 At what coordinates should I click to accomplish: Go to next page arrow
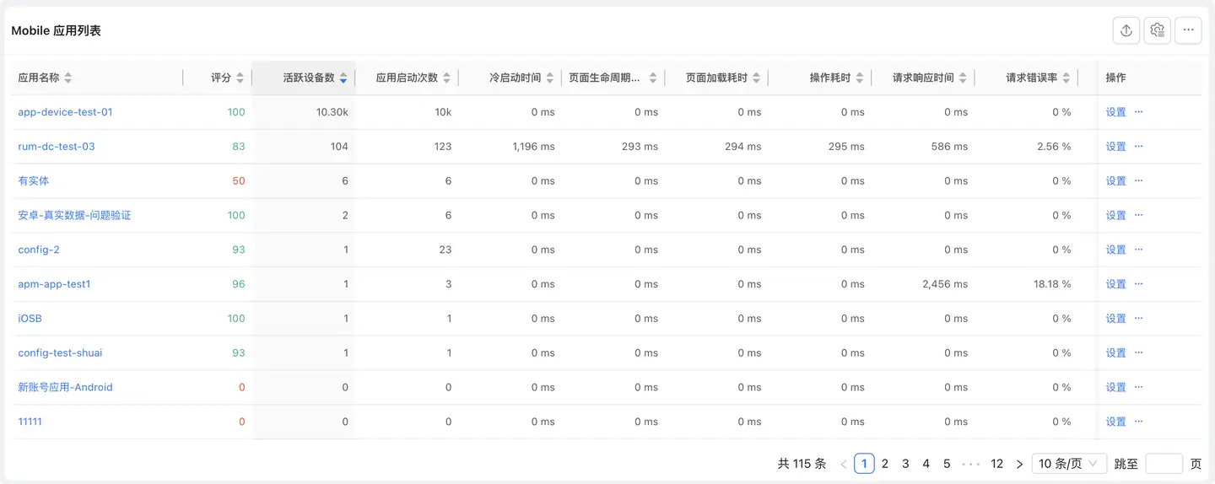(1019, 464)
